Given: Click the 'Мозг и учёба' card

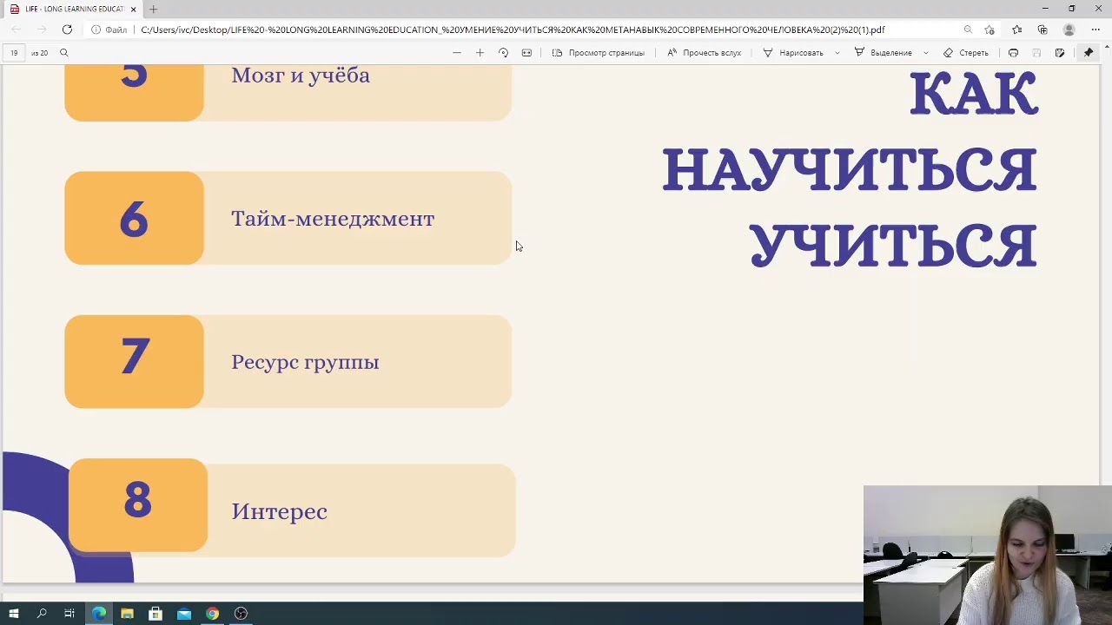Looking at the screenshot, I should [x=288, y=93].
